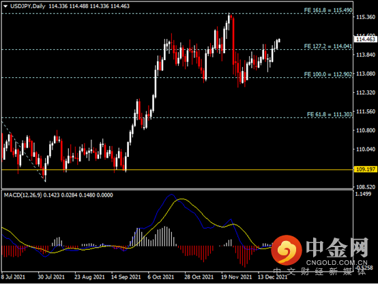Viewport: 378px width, 284px height.
Task: Click the 115.360 price scale value
Action: pyautogui.click(x=366, y=17)
